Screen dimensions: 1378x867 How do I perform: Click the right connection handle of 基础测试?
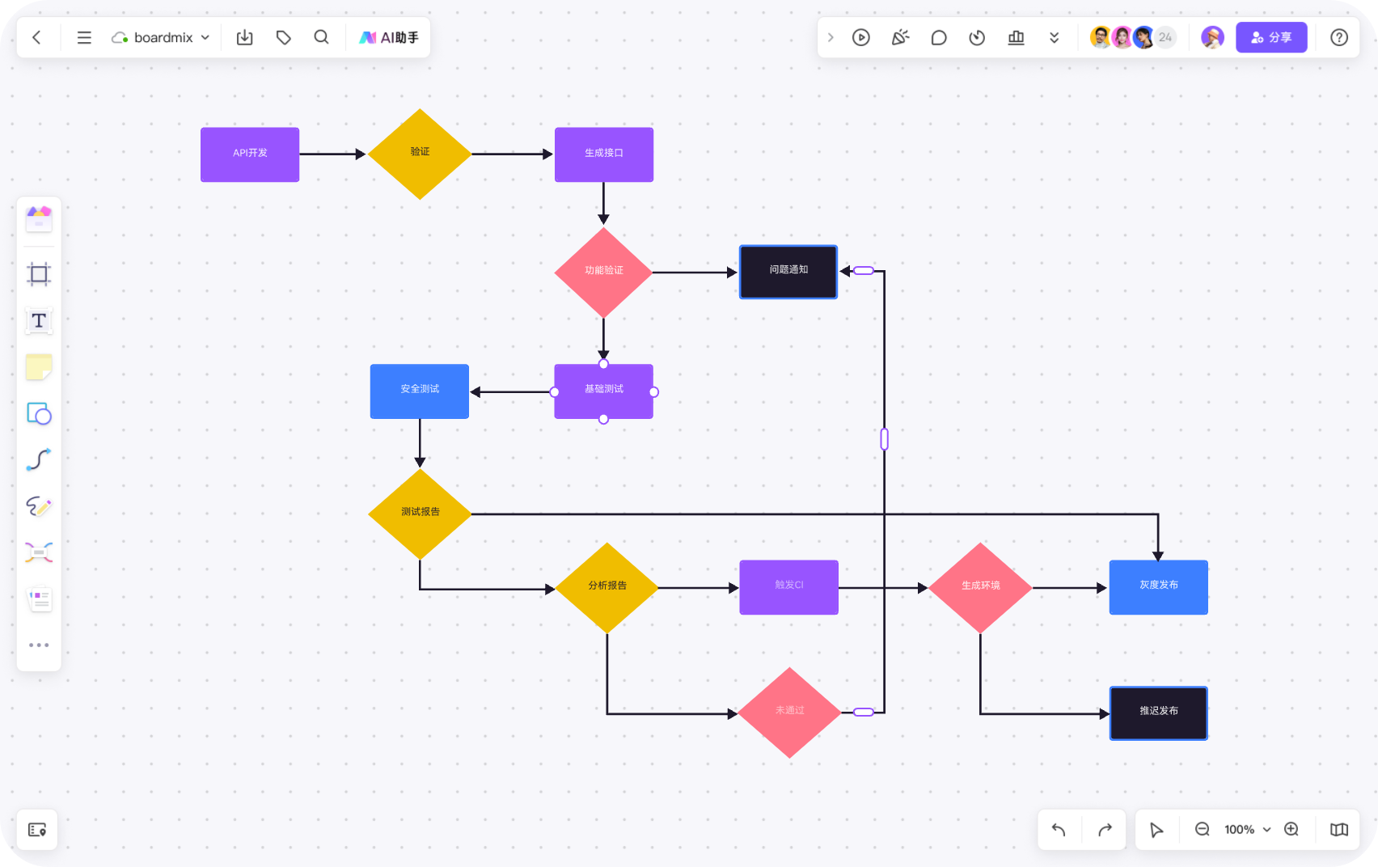coord(653,392)
